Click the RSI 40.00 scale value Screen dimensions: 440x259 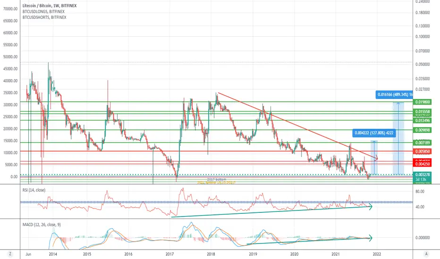[420, 207]
